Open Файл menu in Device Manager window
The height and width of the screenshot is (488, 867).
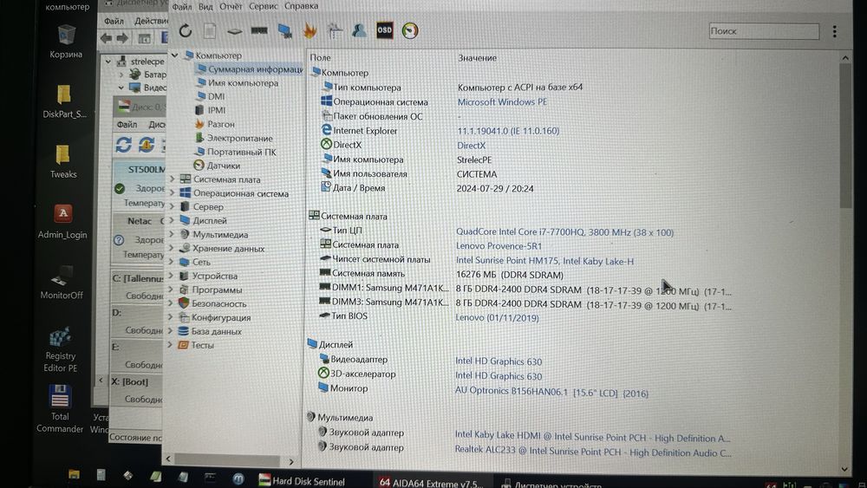click(114, 21)
